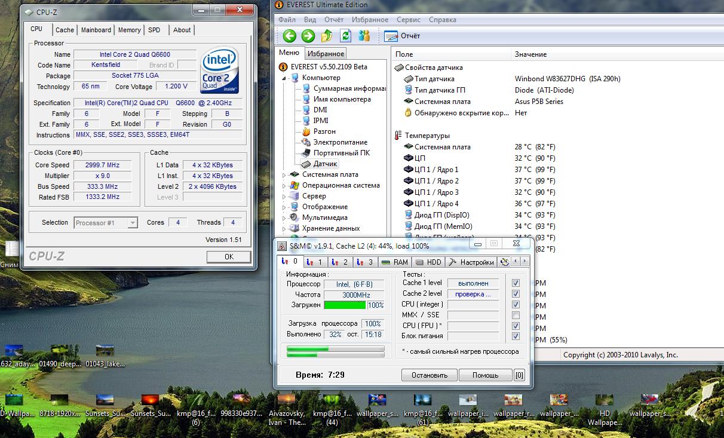Open the 01043_lake desktop image icon
724x438 pixels.
pos(105,351)
